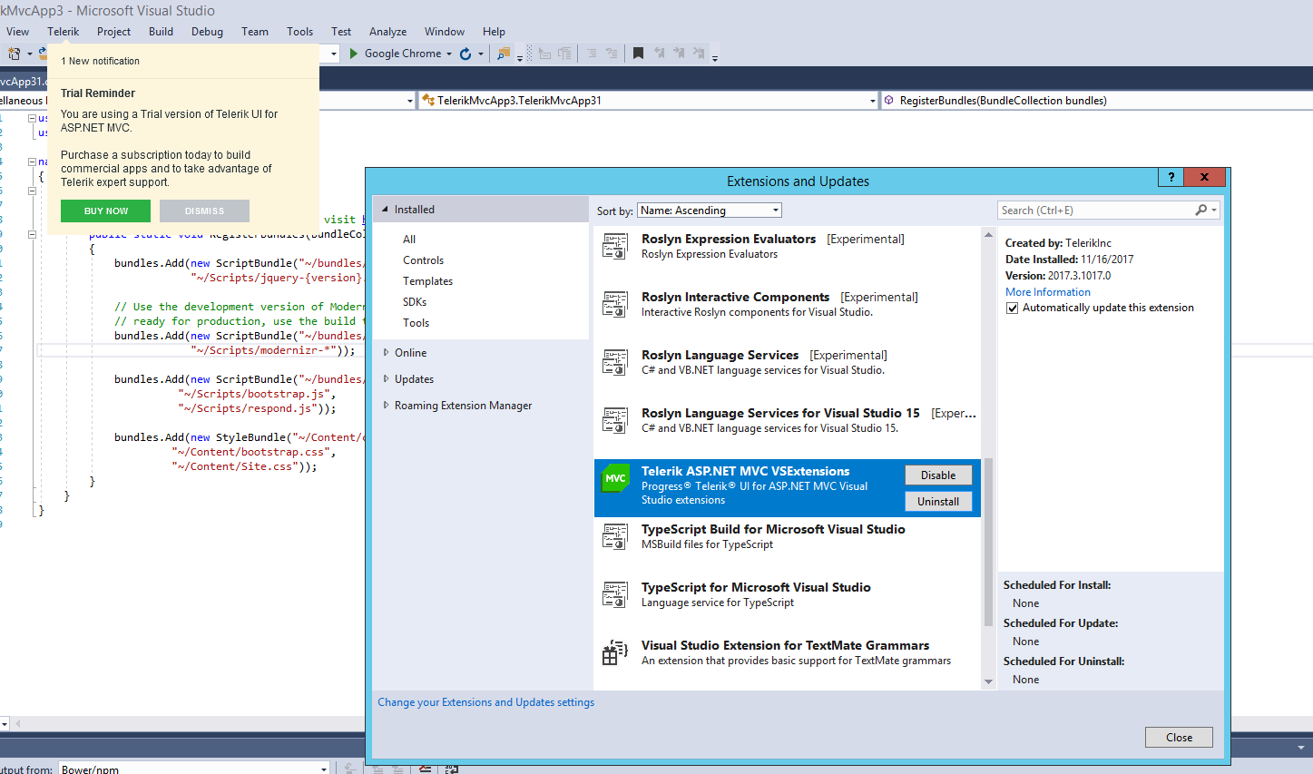Image resolution: width=1313 pixels, height=774 pixels.
Task: Expand the Updates category
Action: [x=386, y=379]
